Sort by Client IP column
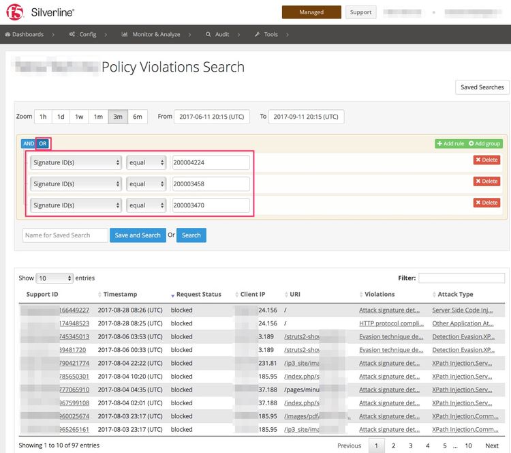The image size is (511, 453). tap(253, 295)
